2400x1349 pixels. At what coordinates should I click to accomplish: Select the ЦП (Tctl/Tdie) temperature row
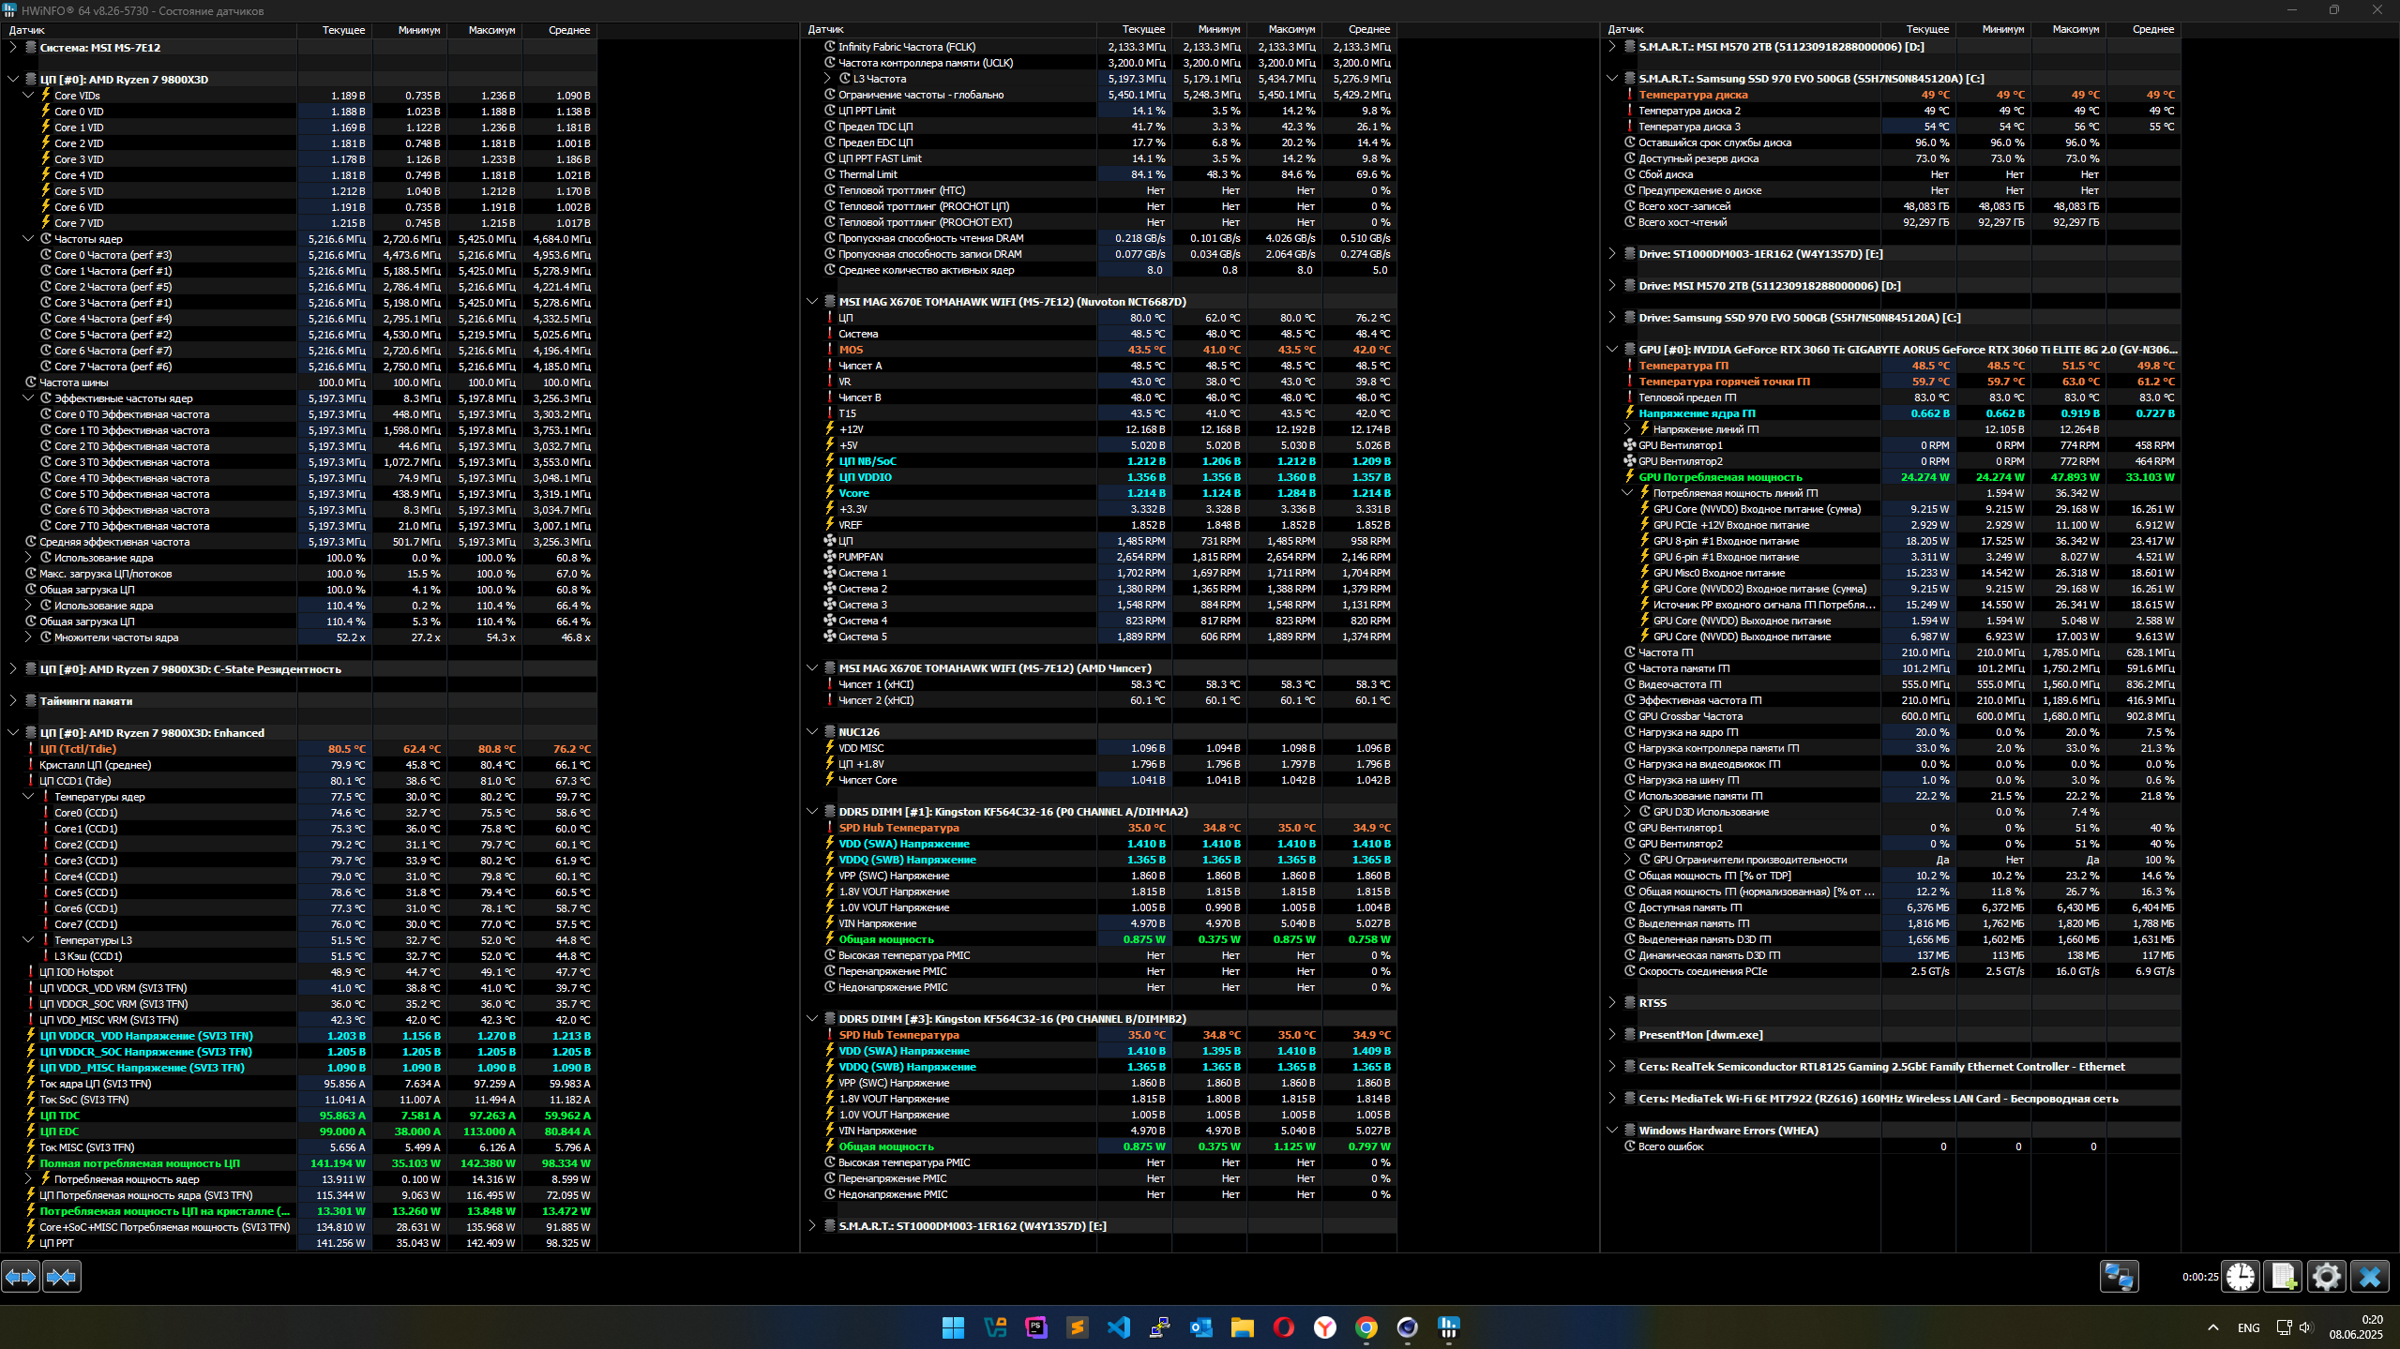click(x=78, y=749)
